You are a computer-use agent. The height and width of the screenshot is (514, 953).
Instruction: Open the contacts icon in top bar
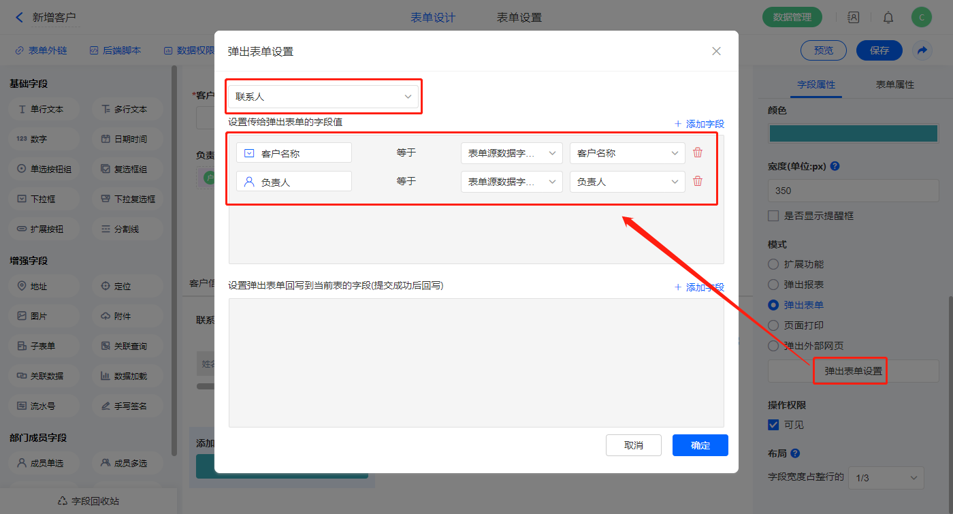(853, 18)
